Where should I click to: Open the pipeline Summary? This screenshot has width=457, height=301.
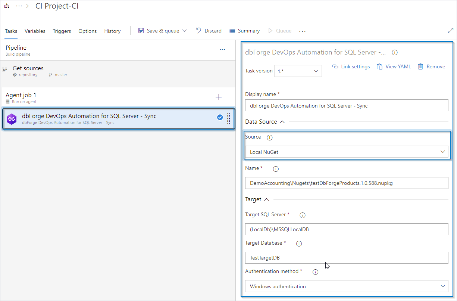tap(244, 31)
